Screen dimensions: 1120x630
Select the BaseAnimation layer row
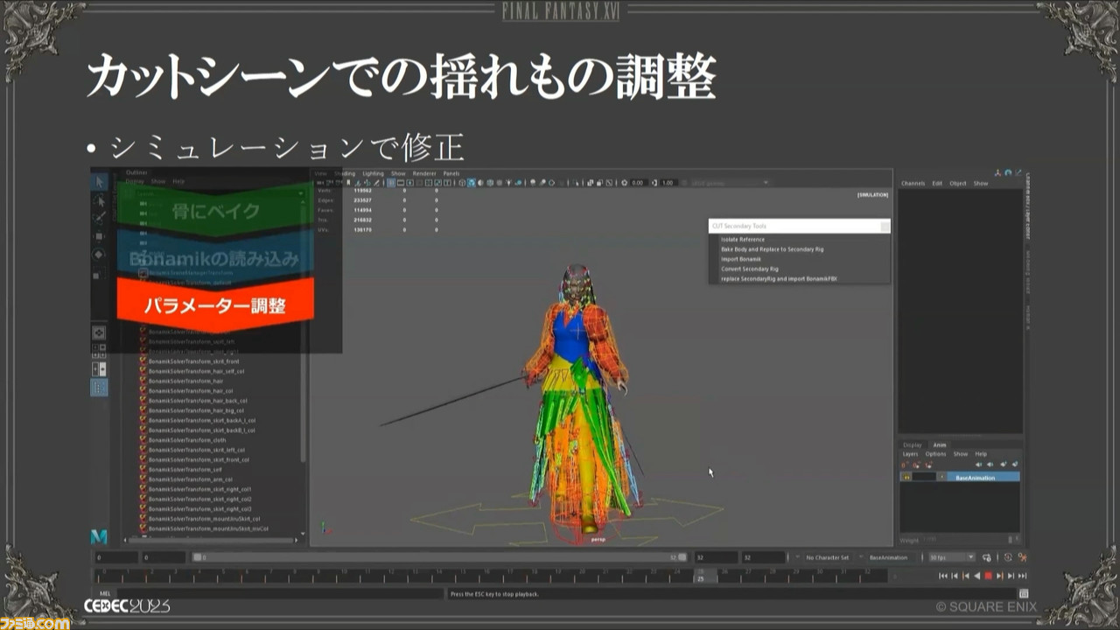pyautogui.click(x=961, y=477)
